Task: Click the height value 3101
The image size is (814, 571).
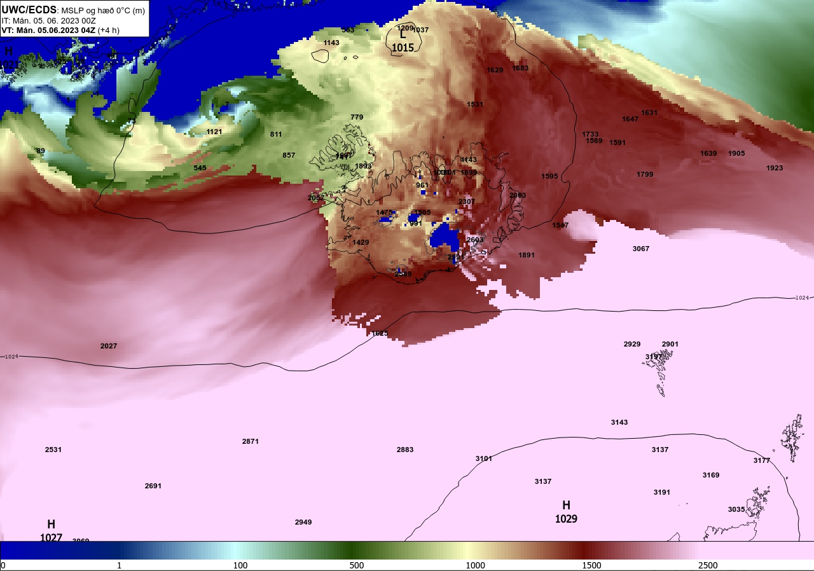Action: tap(484, 458)
